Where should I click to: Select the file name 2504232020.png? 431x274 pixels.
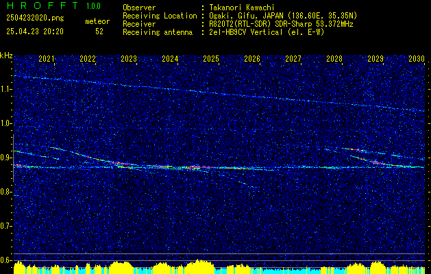[35, 18]
